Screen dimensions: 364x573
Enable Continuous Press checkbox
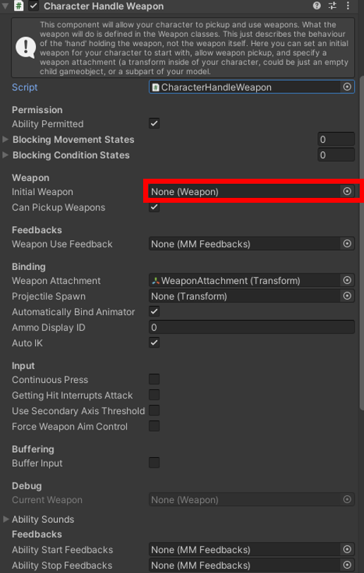tap(154, 379)
